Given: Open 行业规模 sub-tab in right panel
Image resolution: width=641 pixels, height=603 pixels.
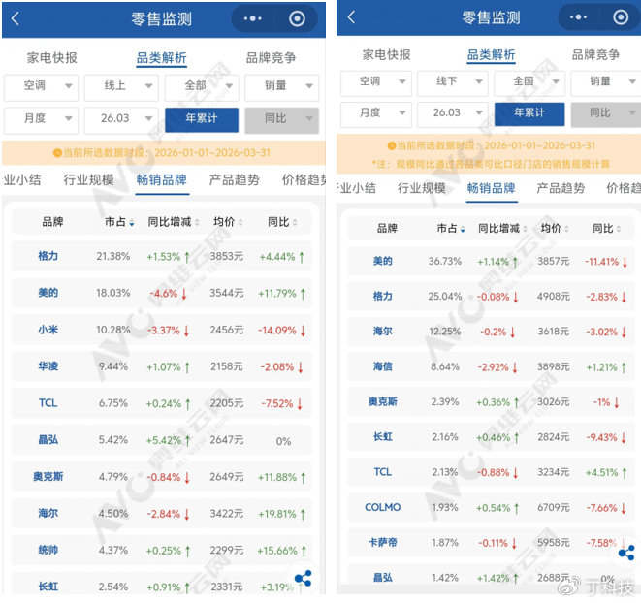Looking at the screenshot, I should pyautogui.click(x=422, y=188).
